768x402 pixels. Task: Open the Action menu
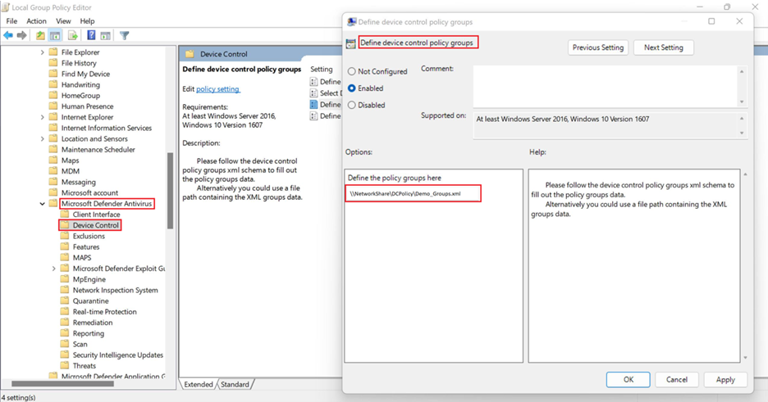(x=36, y=21)
